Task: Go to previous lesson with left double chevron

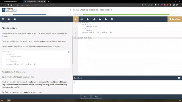Action: [70, 10]
